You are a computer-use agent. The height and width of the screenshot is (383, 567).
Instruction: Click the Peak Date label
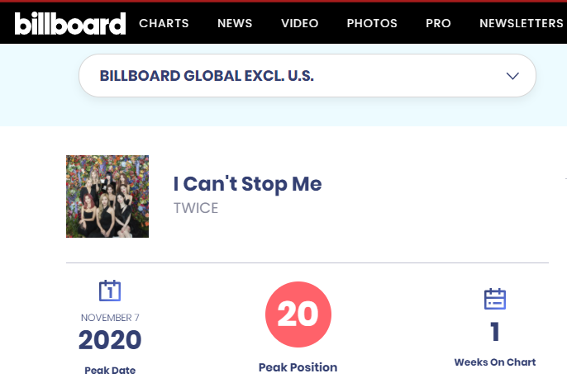click(110, 371)
